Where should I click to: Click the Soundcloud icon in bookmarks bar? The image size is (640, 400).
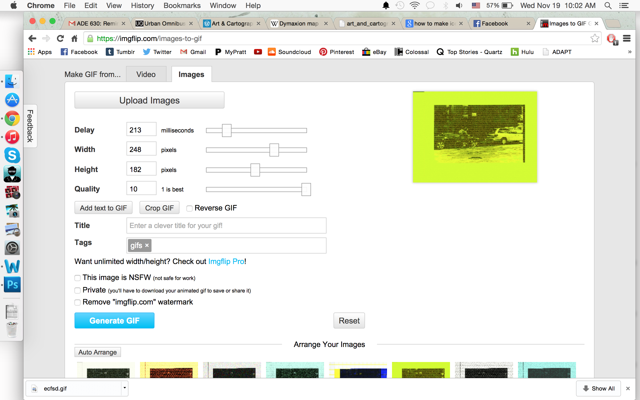(272, 52)
